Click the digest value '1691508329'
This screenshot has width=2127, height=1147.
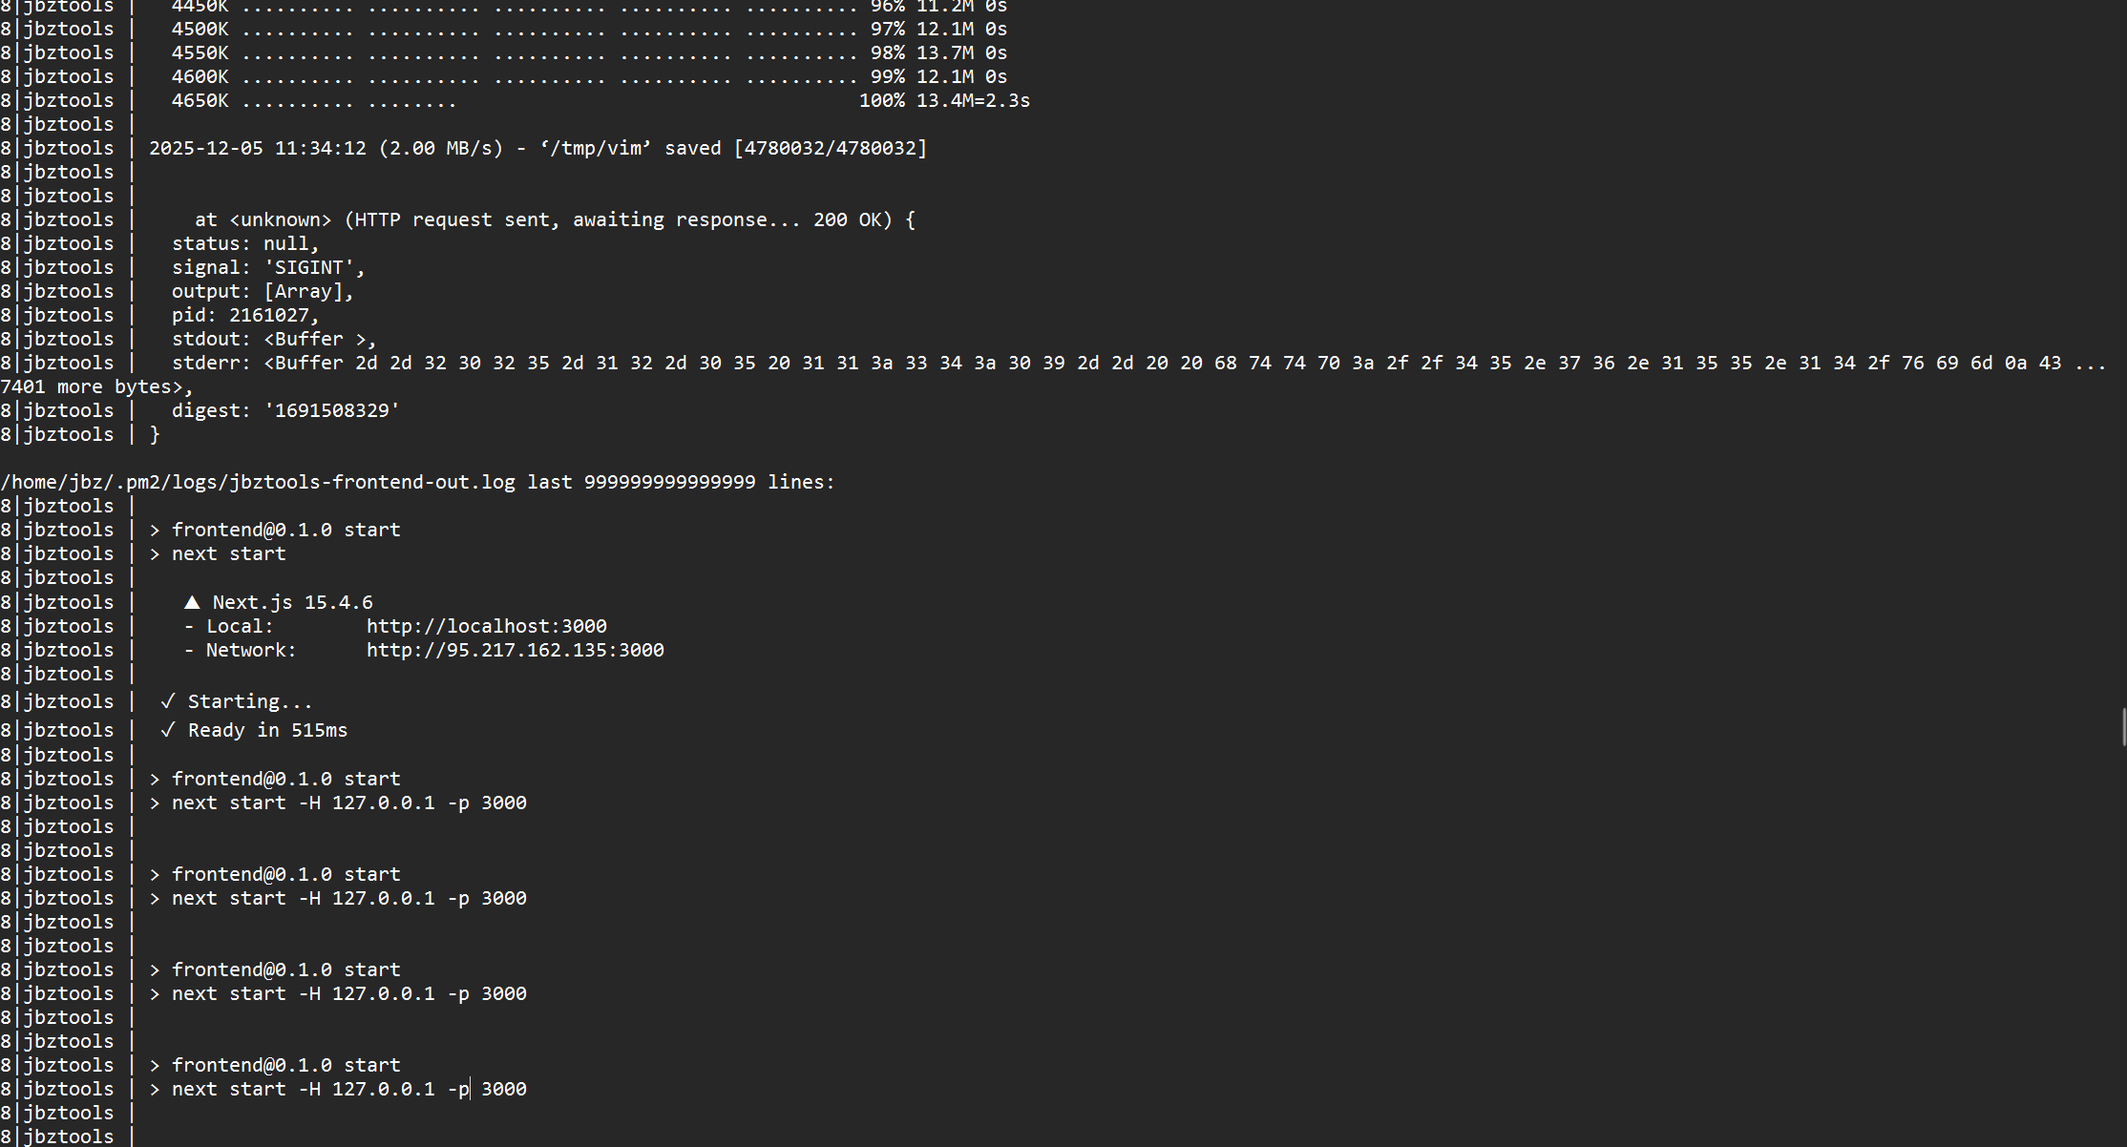331,410
